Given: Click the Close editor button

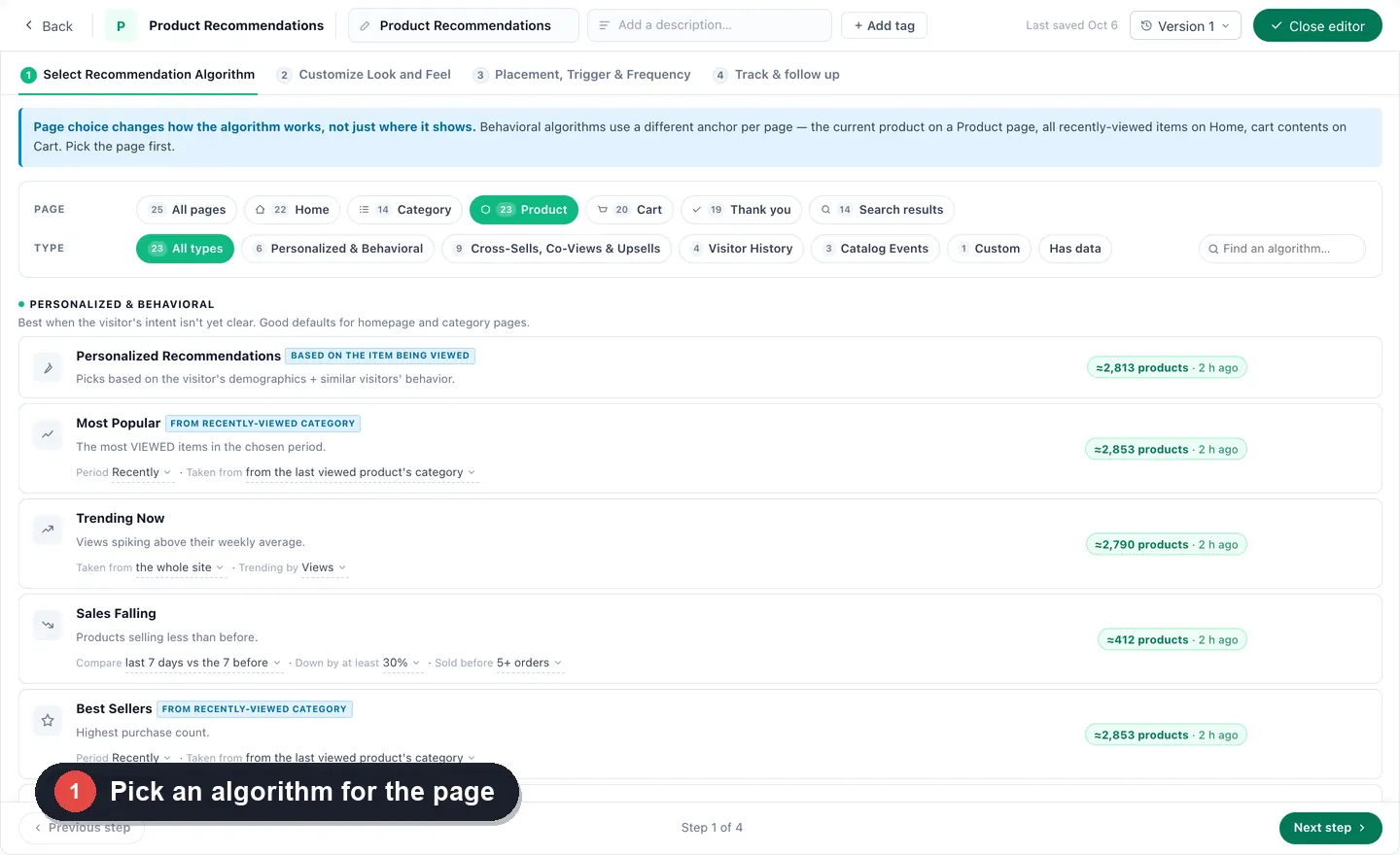Looking at the screenshot, I should coord(1317,26).
